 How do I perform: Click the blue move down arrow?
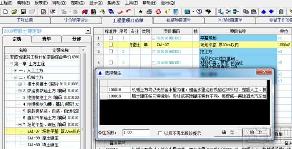(x=271, y=12)
